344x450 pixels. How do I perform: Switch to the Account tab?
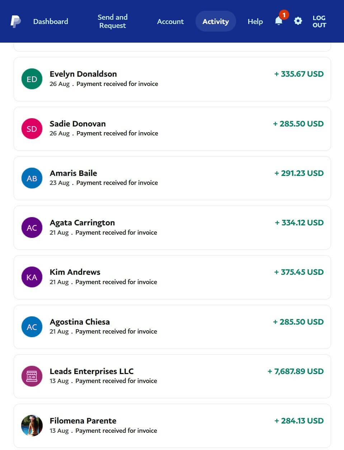(170, 21)
